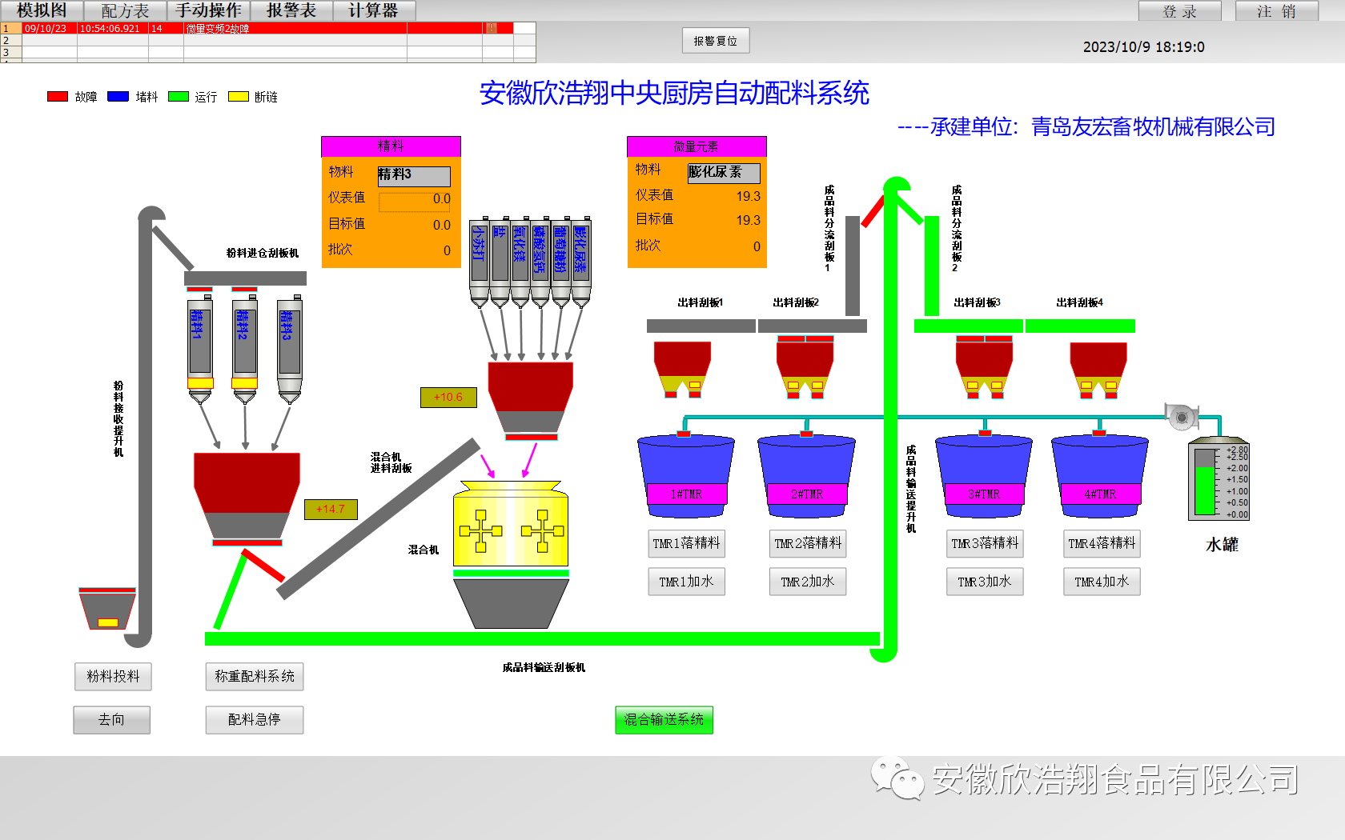Click the fan icon beside the water tank
The width and height of the screenshot is (1345, 840).
1181,416
